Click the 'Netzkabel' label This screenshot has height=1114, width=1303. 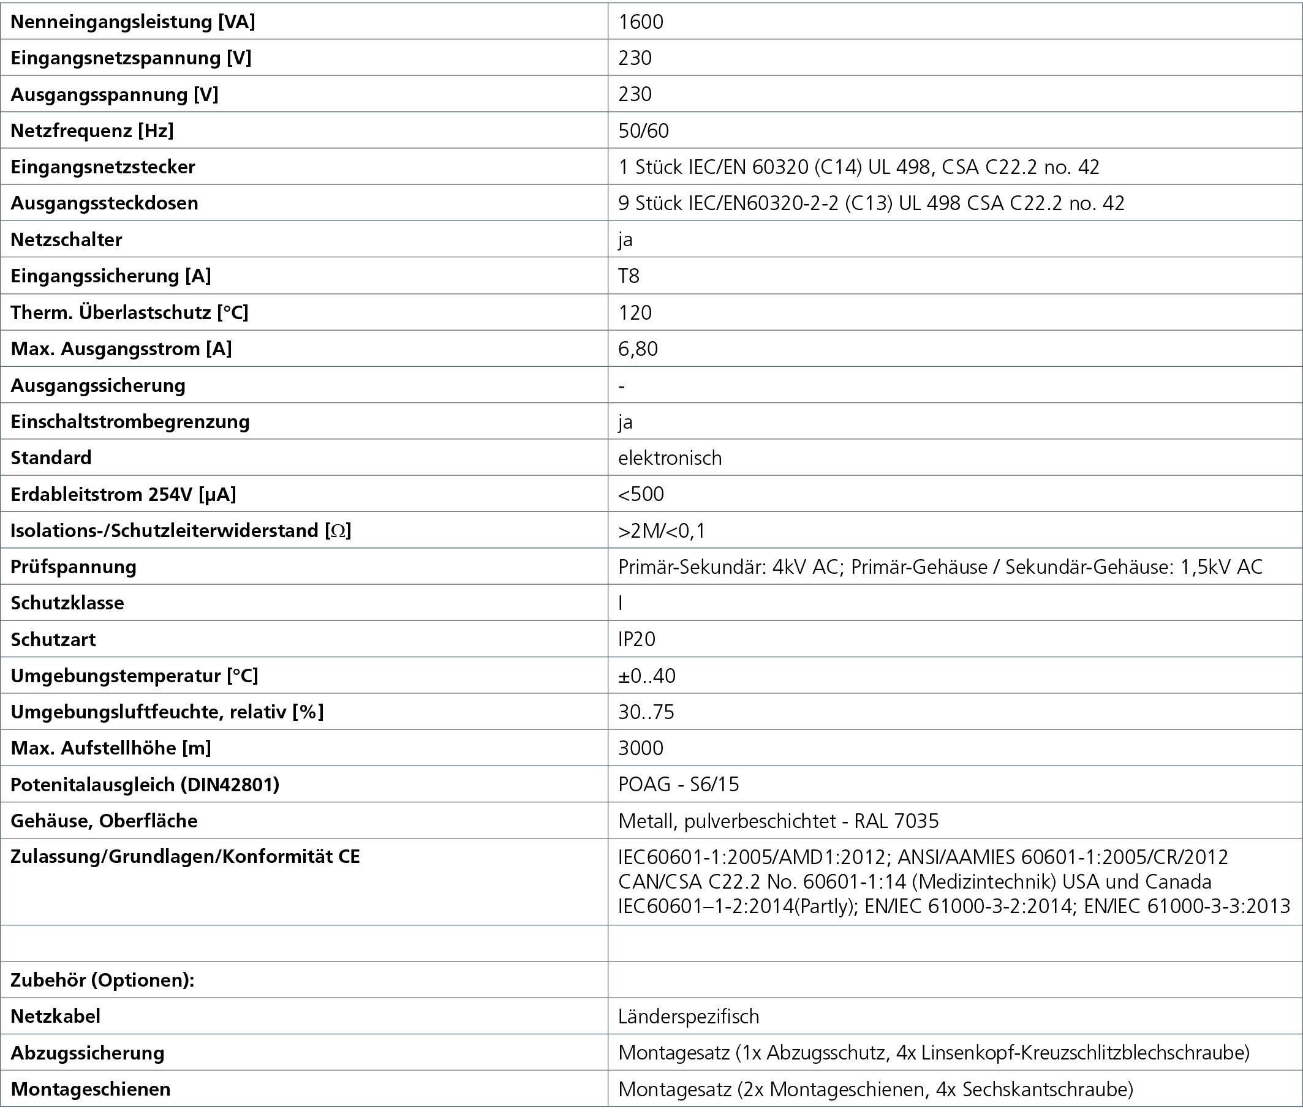point(55,1017)
